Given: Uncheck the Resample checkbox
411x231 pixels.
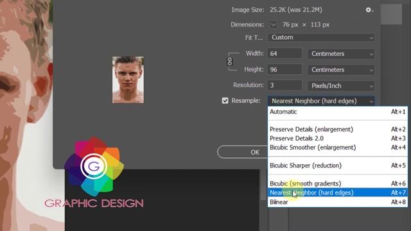Looking at the screenshot, I should tap(225, 101).
